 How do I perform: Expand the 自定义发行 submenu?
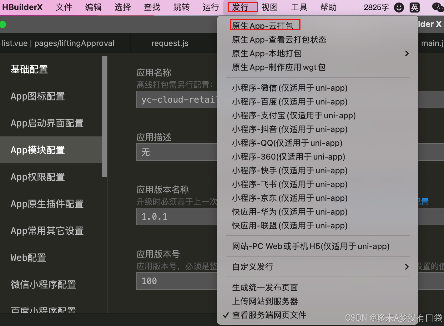tap(252, 267)
